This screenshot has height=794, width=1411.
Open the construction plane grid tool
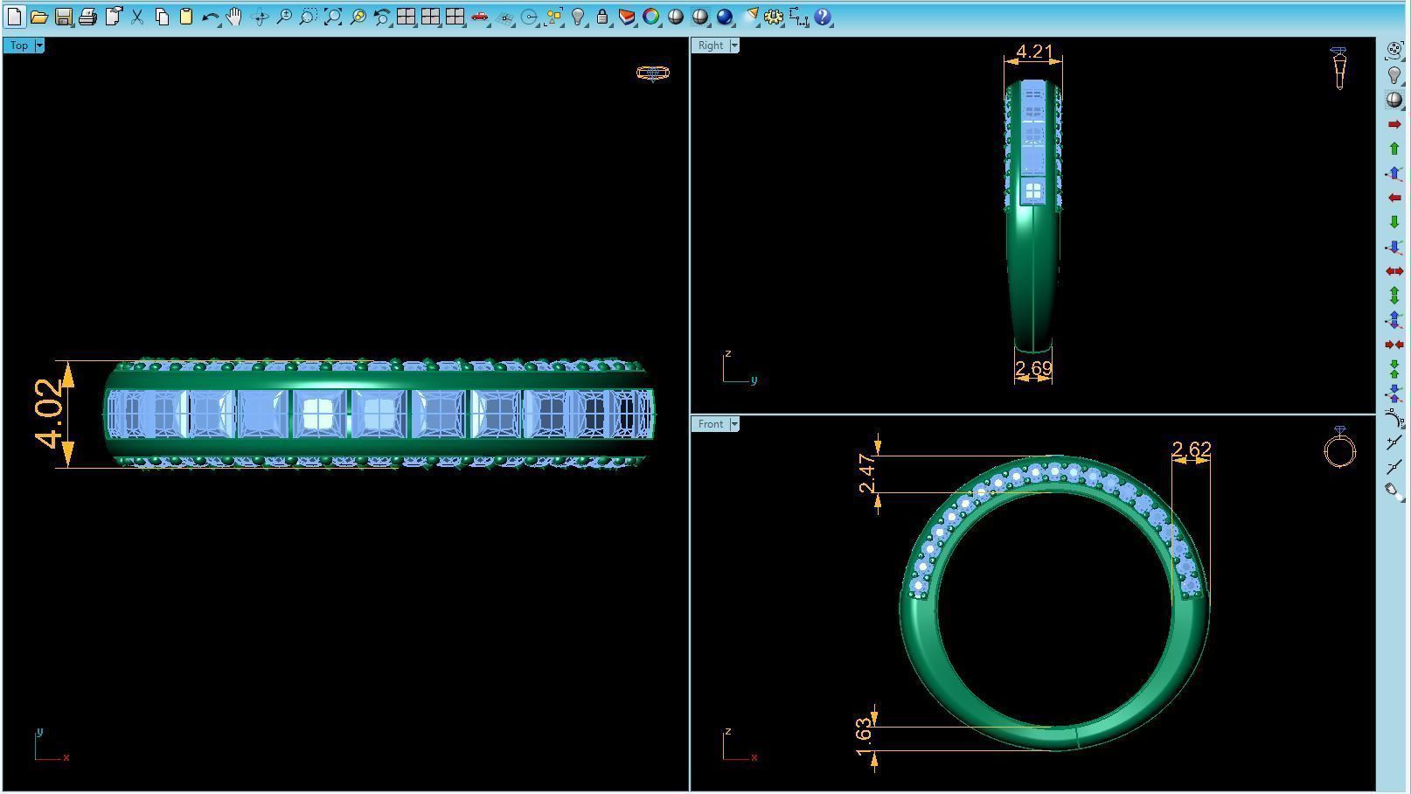tap(504, 17)
